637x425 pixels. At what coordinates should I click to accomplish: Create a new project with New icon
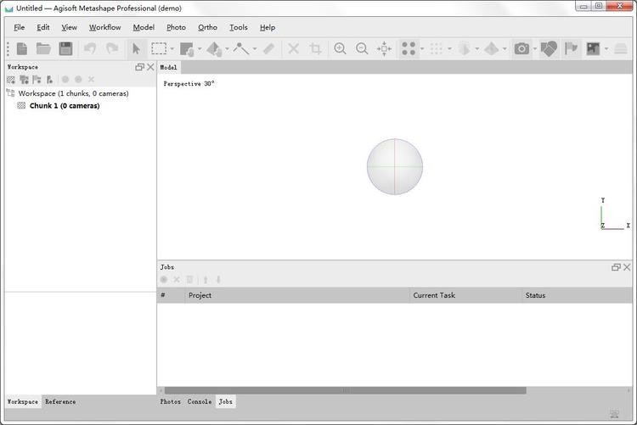coord(22,48)
